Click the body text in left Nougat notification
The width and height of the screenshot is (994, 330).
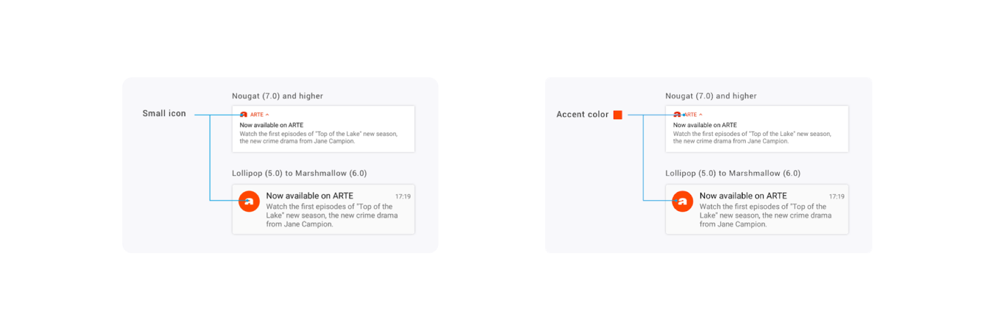click(x=318, y=137)
